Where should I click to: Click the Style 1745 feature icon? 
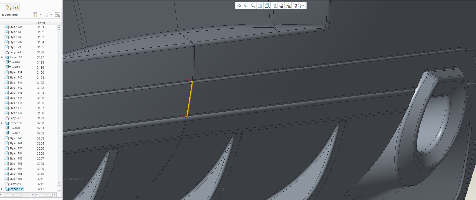pyautogui.click(x=7, y=103)
